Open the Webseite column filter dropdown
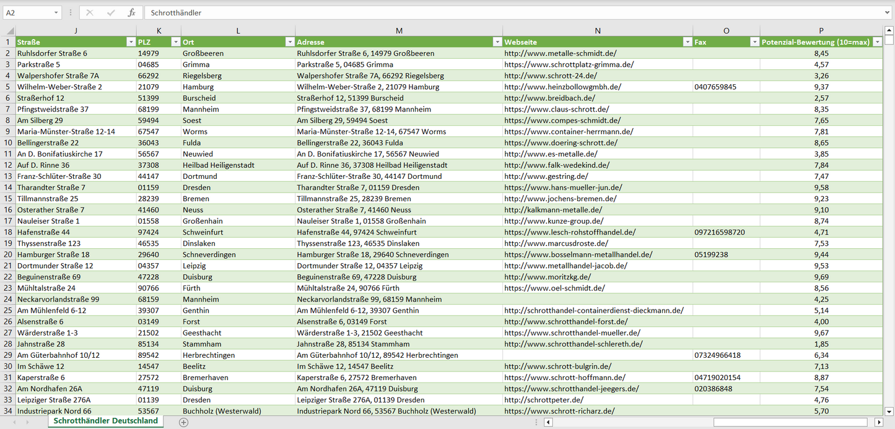Screen dimensions: 895x429 click(687, 42)
